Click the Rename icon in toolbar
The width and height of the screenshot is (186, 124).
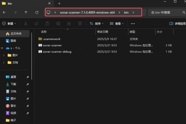pos(58,24)
